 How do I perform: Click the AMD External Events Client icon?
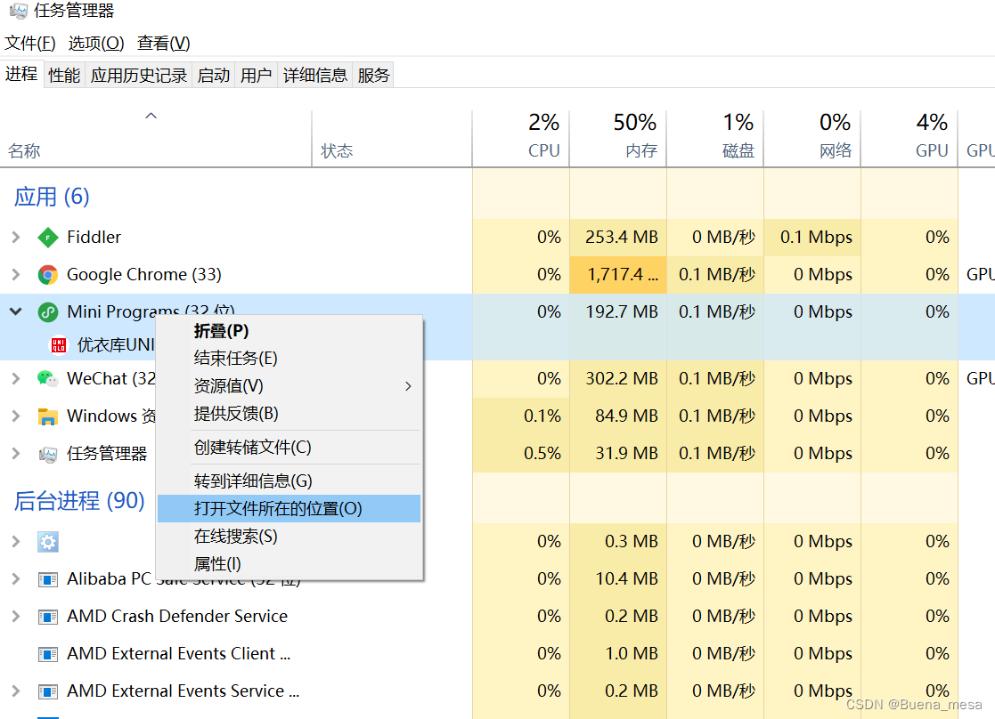click(x=47, y=654)
